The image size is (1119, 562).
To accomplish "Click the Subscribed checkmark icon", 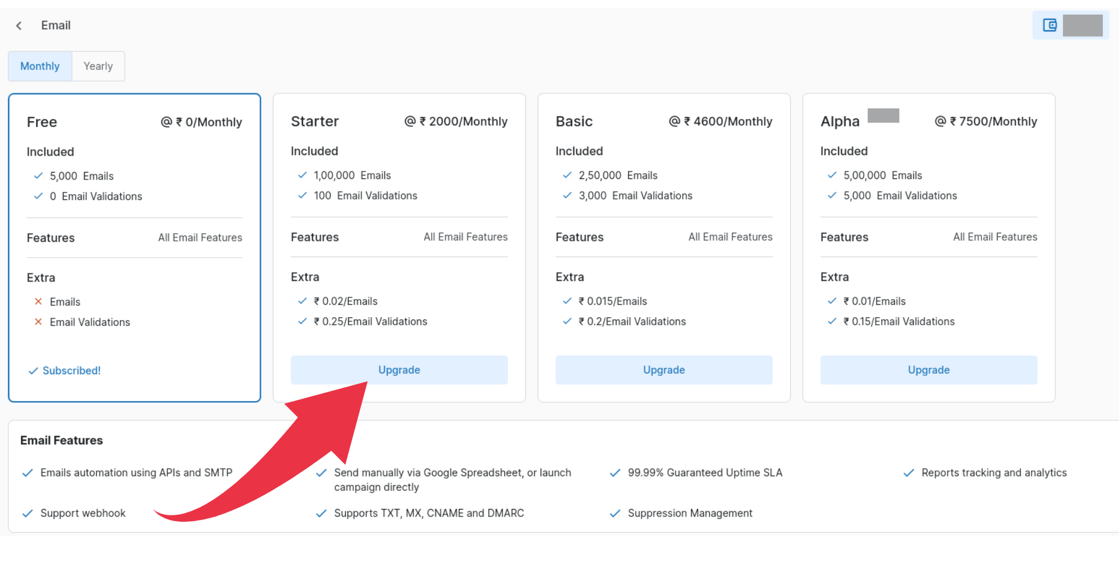I will (x=33, y=371).
